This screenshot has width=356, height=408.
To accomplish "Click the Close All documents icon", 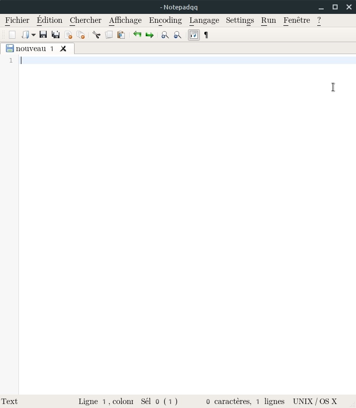I will 81,35.
